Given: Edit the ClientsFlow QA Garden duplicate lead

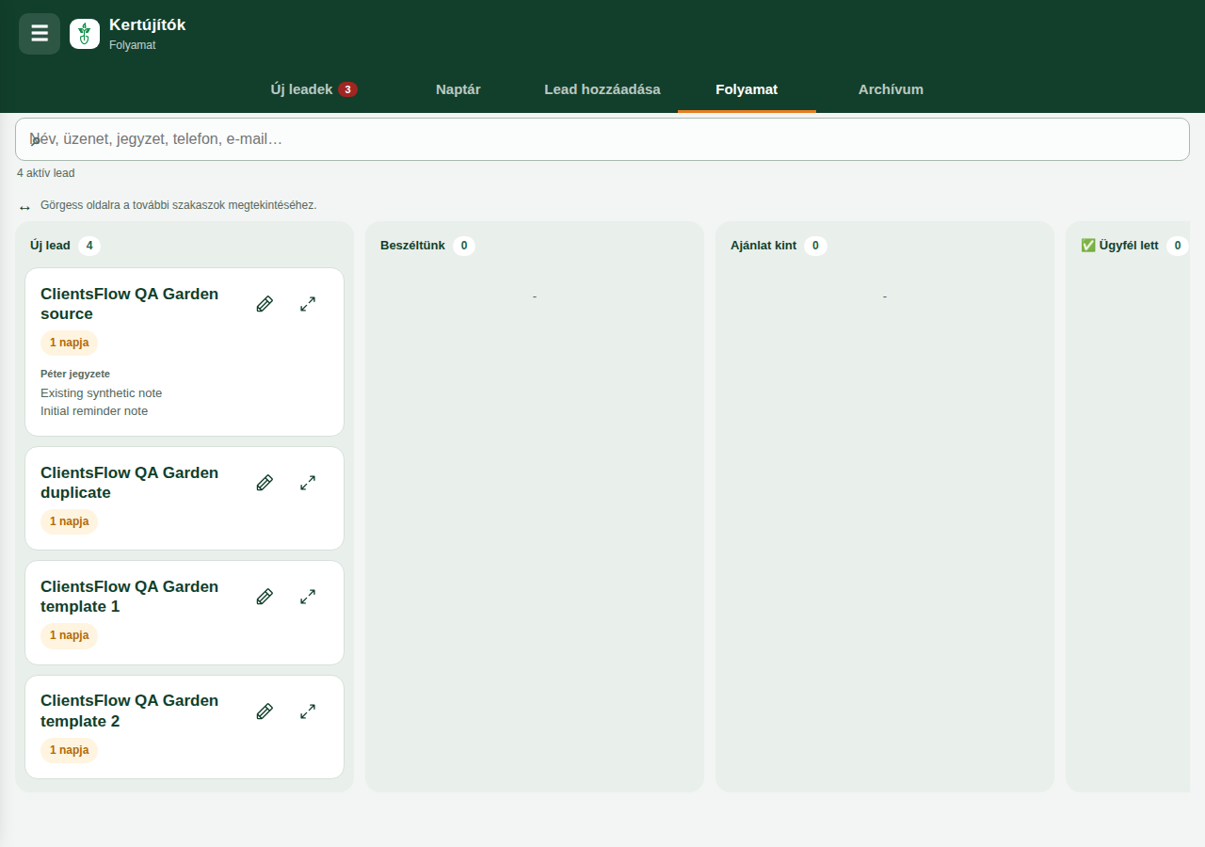Looking at the screenshot, I should 265,483.
